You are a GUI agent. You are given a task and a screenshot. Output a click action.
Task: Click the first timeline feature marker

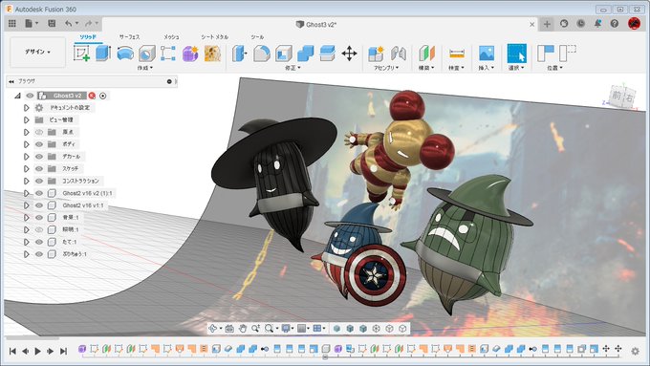pyautogui.click(x=82, y=349)
